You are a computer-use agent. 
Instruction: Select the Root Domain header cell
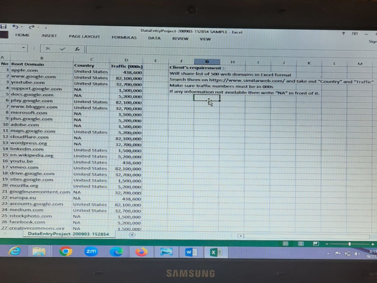(x=42, y=64)
